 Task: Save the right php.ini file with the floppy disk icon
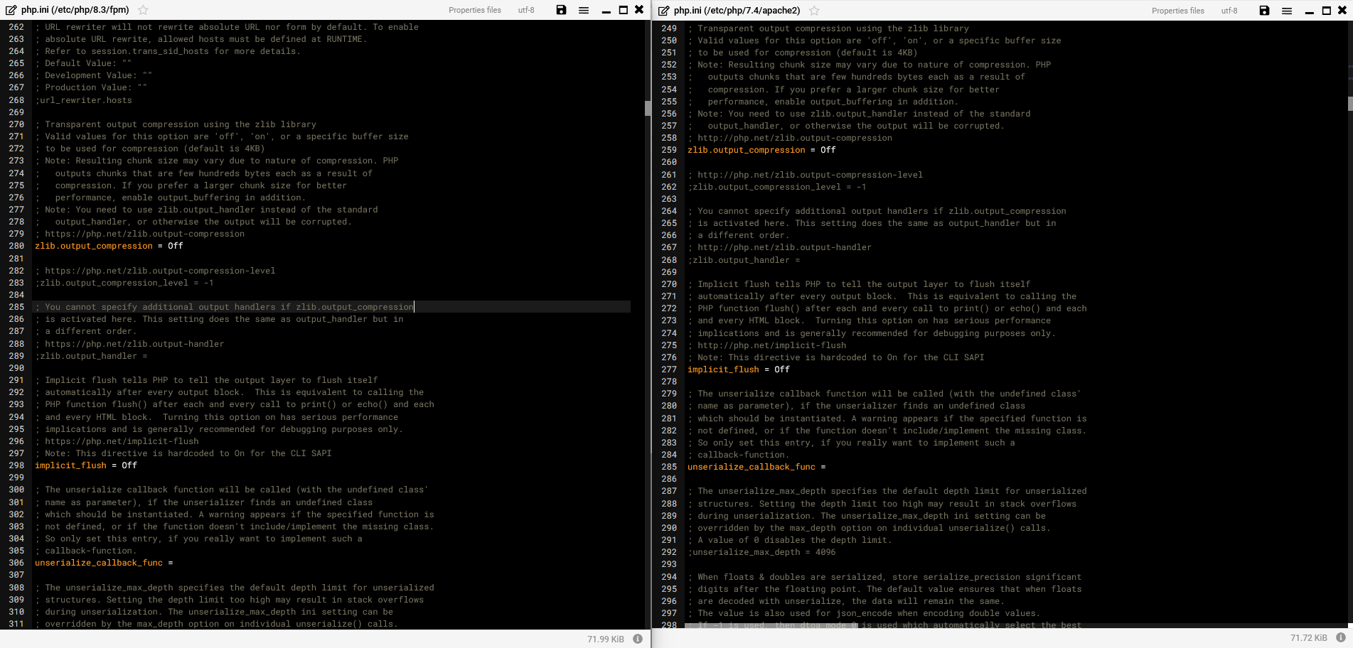tap(1264, 10)
